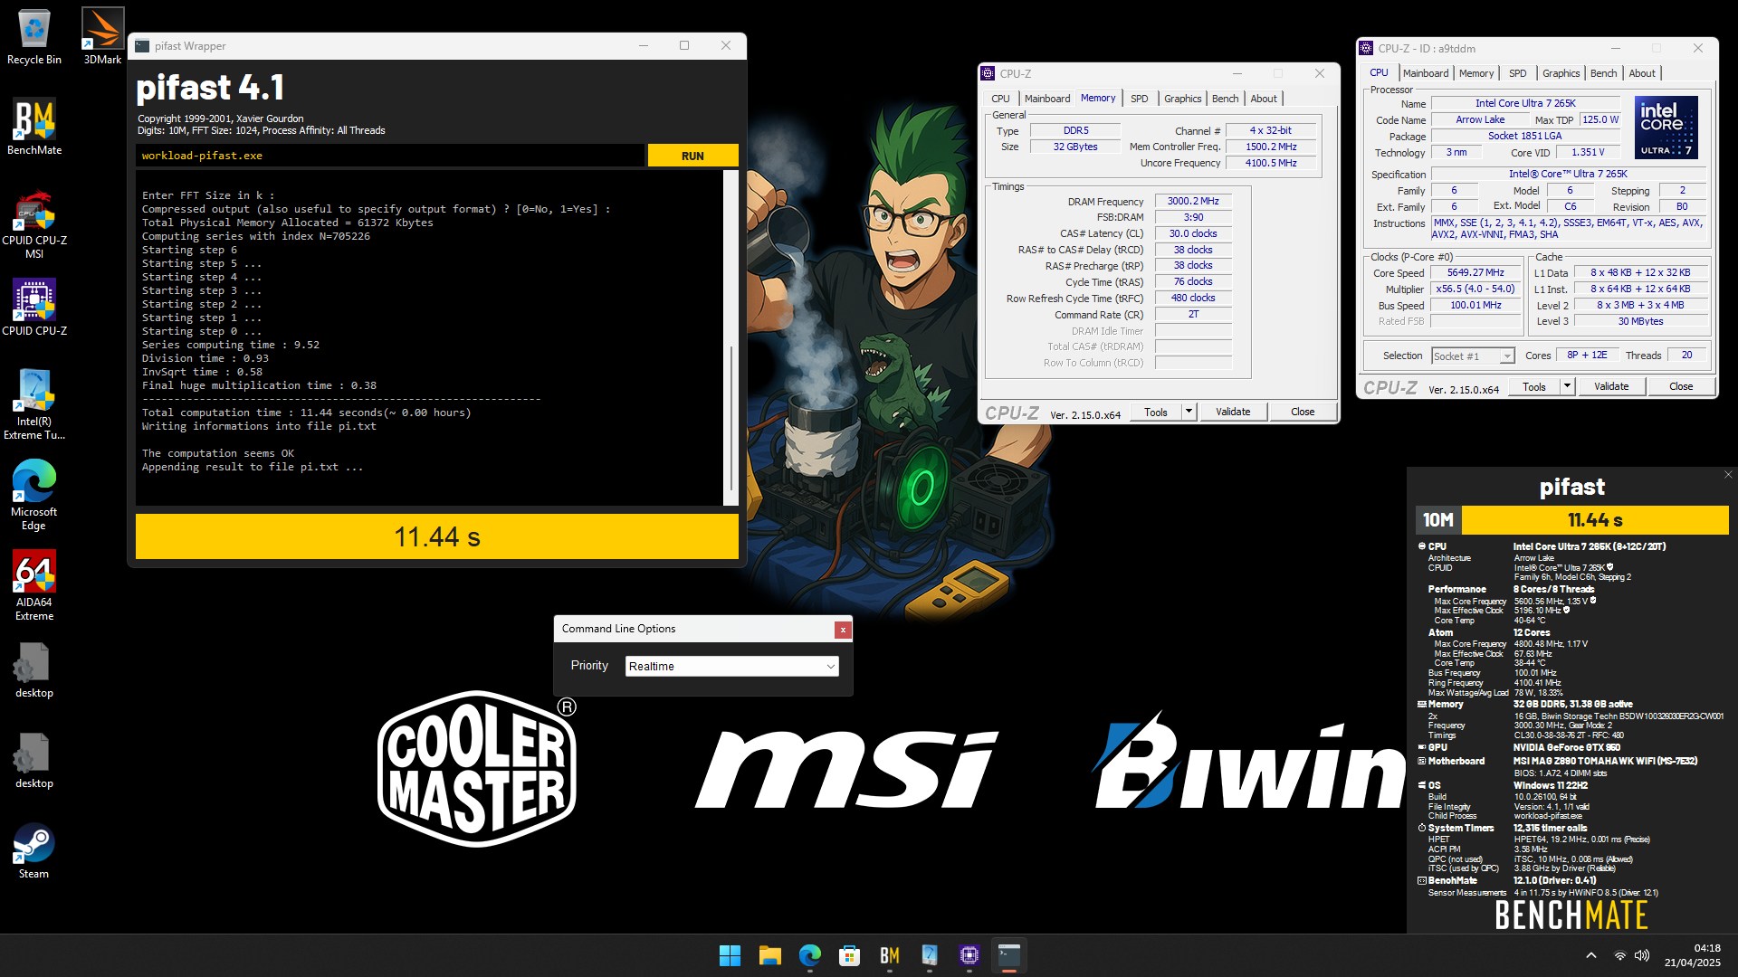Open About tab in Memory-tab CPU-Z window

tap(1264, 99)
